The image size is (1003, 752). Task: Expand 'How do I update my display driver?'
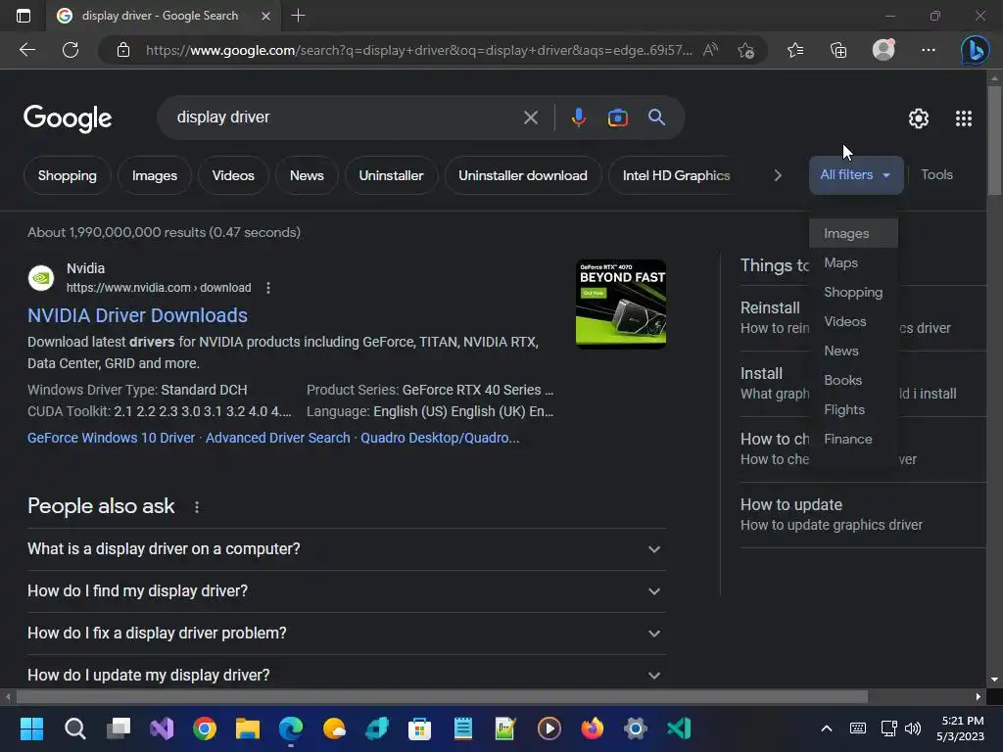click(x=347, y=676)
